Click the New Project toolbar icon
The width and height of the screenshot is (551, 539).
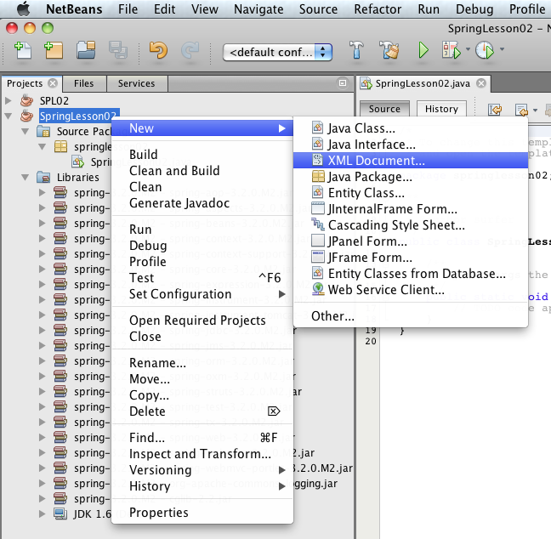pos(54,50)
